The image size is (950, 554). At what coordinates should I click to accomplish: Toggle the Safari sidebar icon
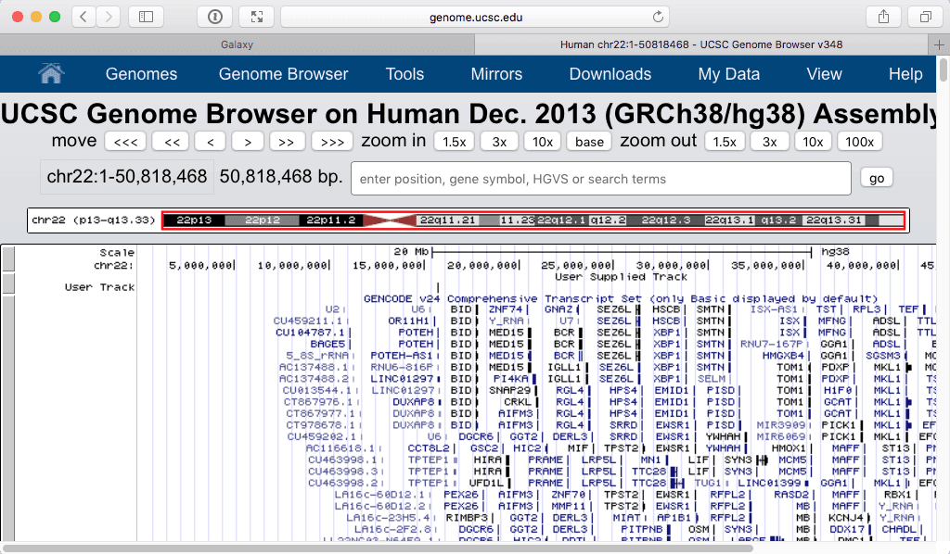[x=146, y=17]
